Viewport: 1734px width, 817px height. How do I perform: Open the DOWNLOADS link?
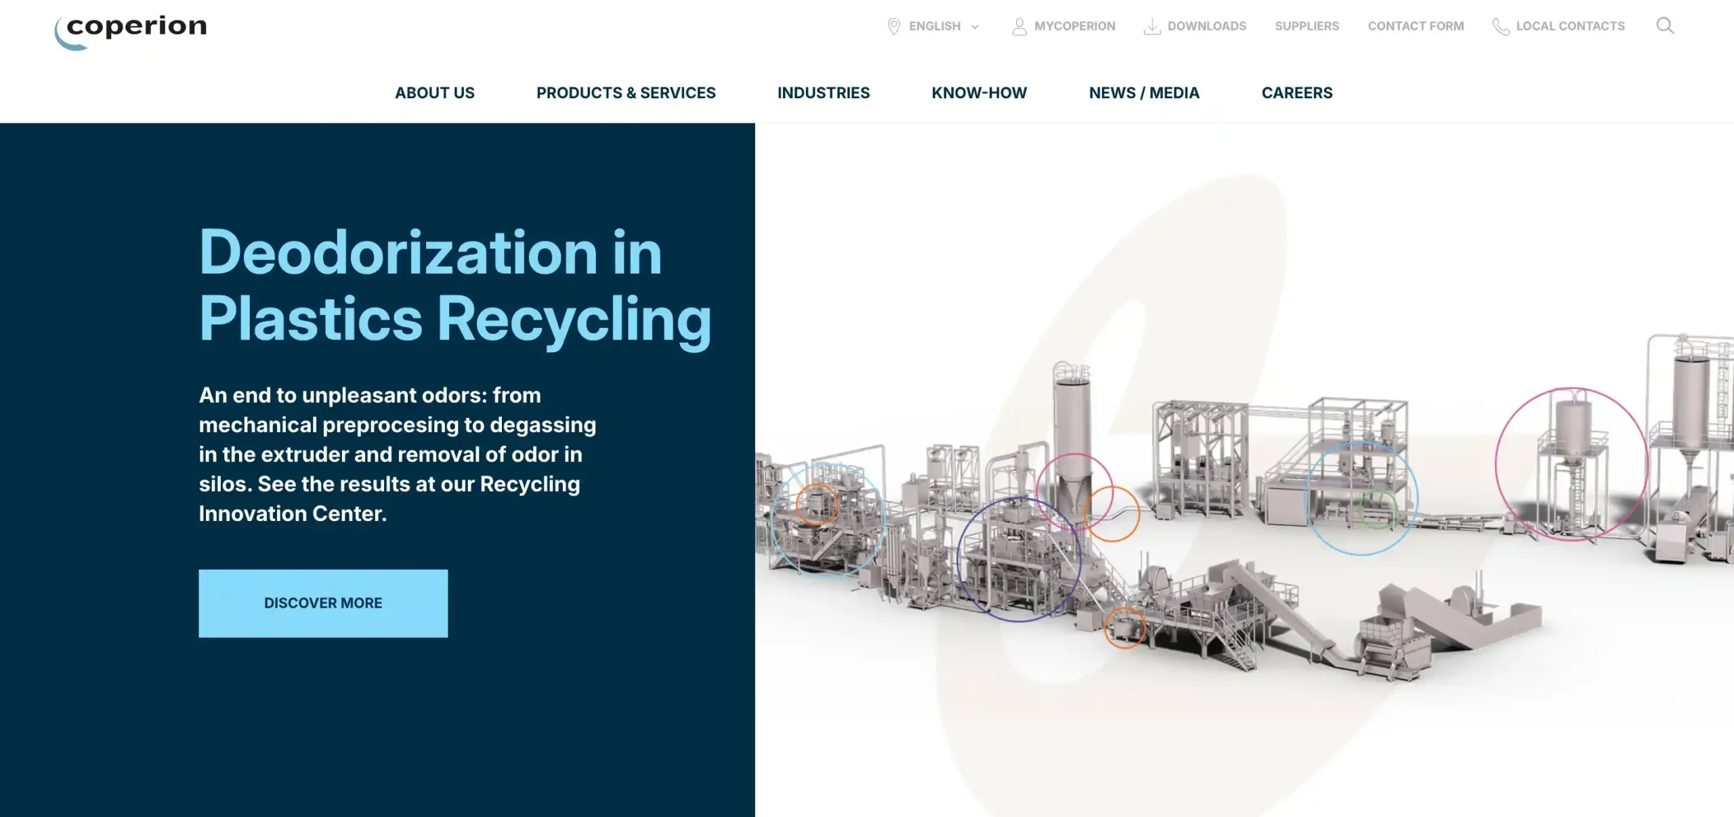[x=1206, y=26]
